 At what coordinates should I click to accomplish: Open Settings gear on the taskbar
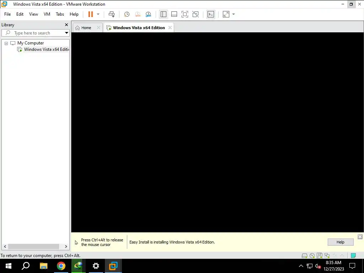pos(96,266)
